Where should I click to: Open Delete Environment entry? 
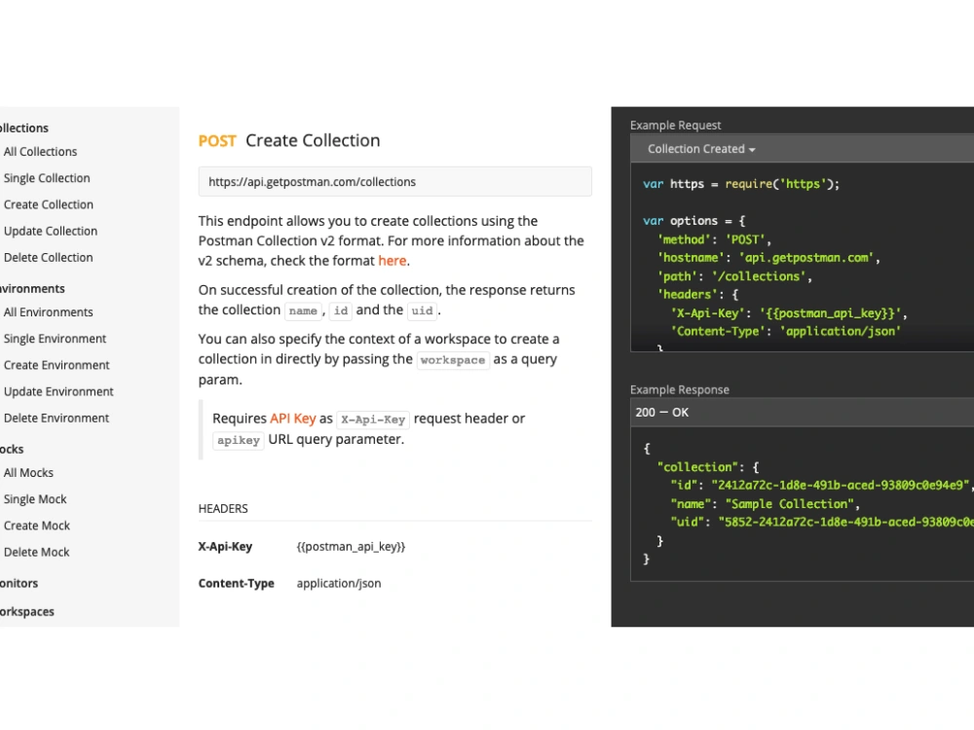(56, 419)
